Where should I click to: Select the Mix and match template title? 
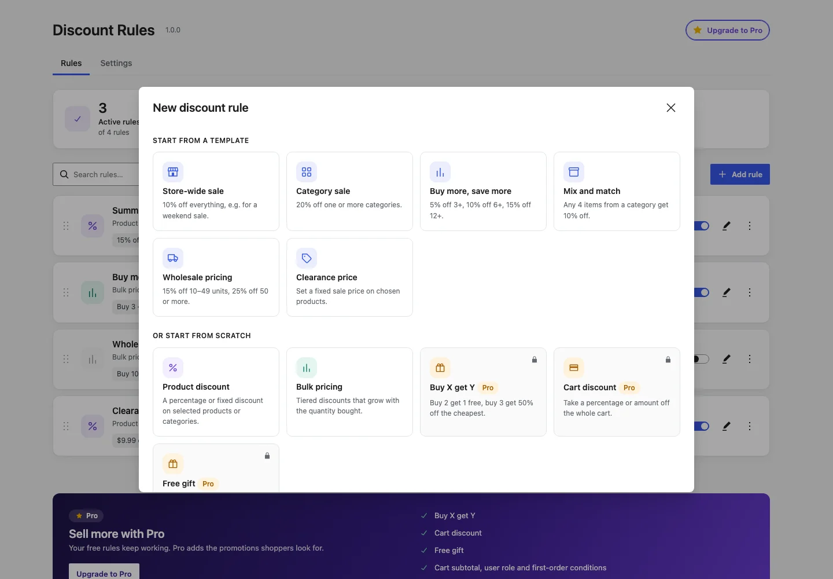(x=592, y=191)
